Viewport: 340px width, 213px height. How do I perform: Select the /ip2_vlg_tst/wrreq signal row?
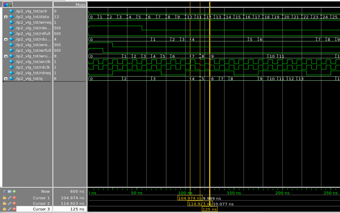point(33,22)
